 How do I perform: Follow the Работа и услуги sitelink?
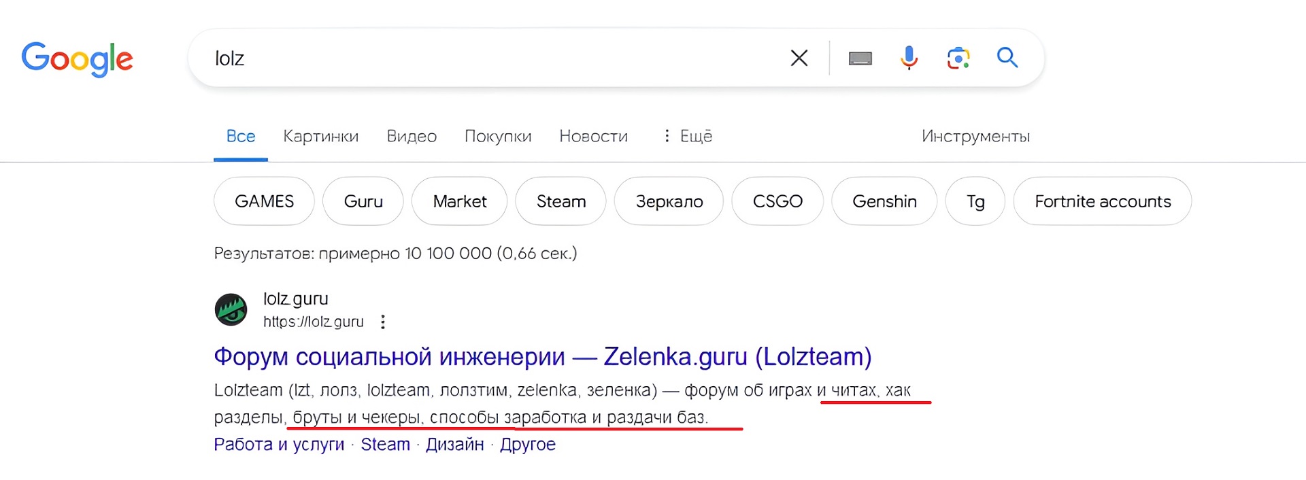(279, 445)
